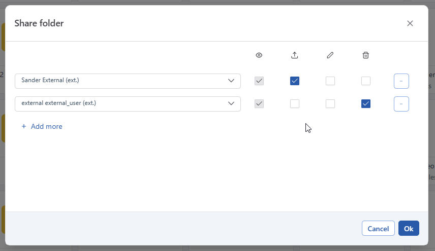This screenshot has width=435, height=251.
Task: Click the eye view permission icon
Action: click(x=259, y=55)
